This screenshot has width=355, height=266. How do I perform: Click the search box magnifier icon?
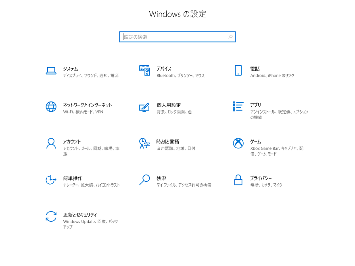(230, 37)
